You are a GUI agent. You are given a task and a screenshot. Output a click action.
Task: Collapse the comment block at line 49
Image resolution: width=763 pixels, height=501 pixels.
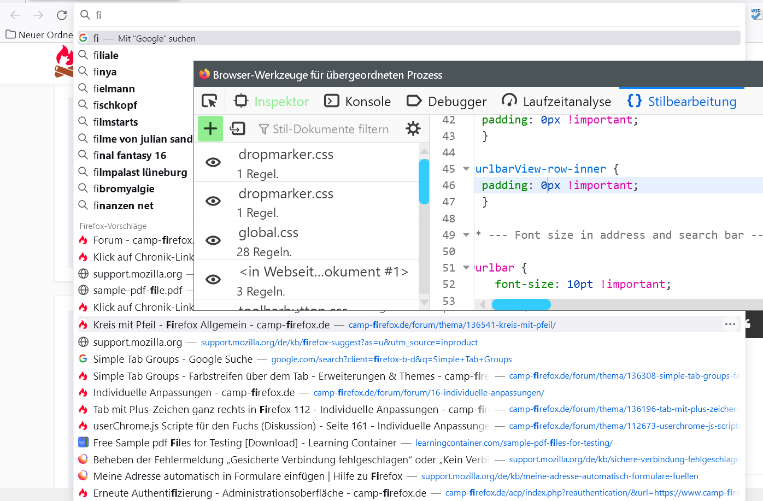(x=466, y=235)
